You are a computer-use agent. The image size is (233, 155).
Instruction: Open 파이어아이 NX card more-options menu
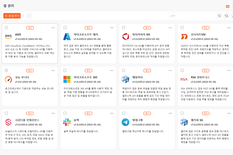[x=170, y=28]
